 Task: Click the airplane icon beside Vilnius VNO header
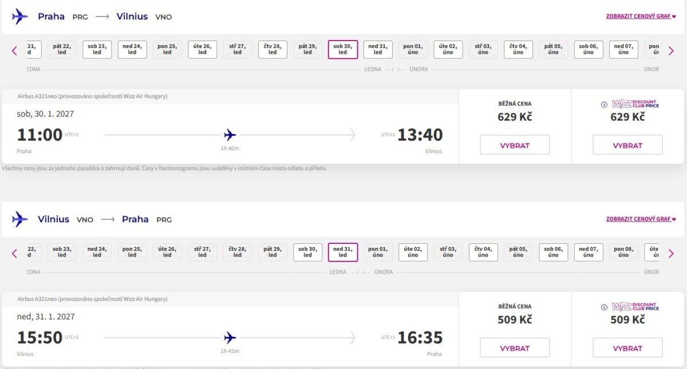coord(20,219)
